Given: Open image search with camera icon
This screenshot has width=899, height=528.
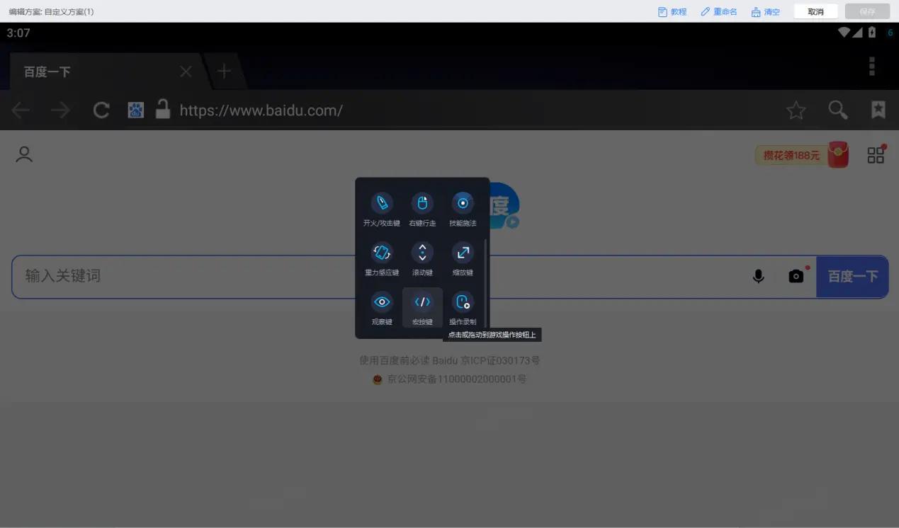Looking at the screenshot, I should point(797,275).
